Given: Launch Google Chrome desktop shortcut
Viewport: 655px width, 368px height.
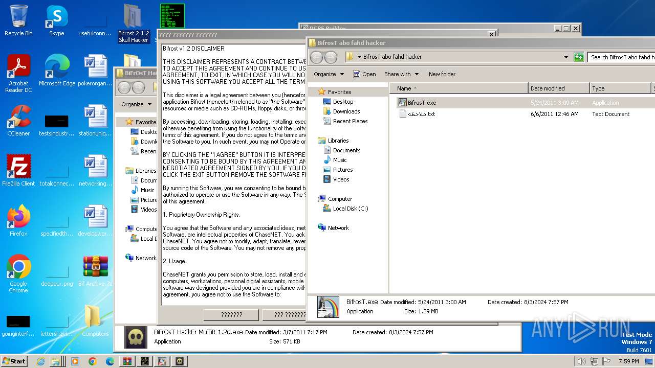Looking at the screenshot, I should point(18,273).
